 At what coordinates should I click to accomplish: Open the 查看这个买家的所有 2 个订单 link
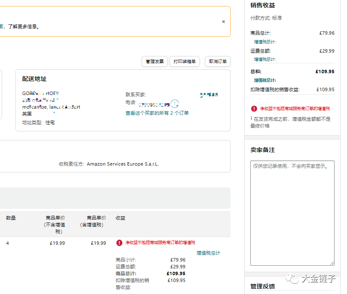(x=157, y=113)
